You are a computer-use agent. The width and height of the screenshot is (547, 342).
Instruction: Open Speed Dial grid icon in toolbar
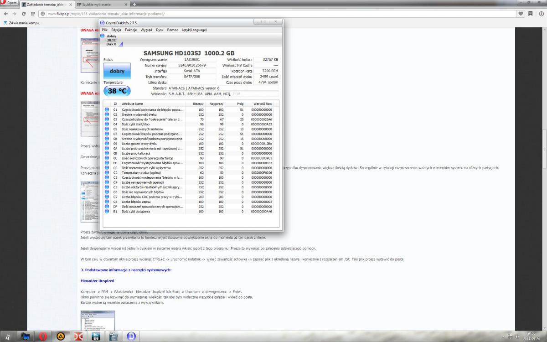32,14
